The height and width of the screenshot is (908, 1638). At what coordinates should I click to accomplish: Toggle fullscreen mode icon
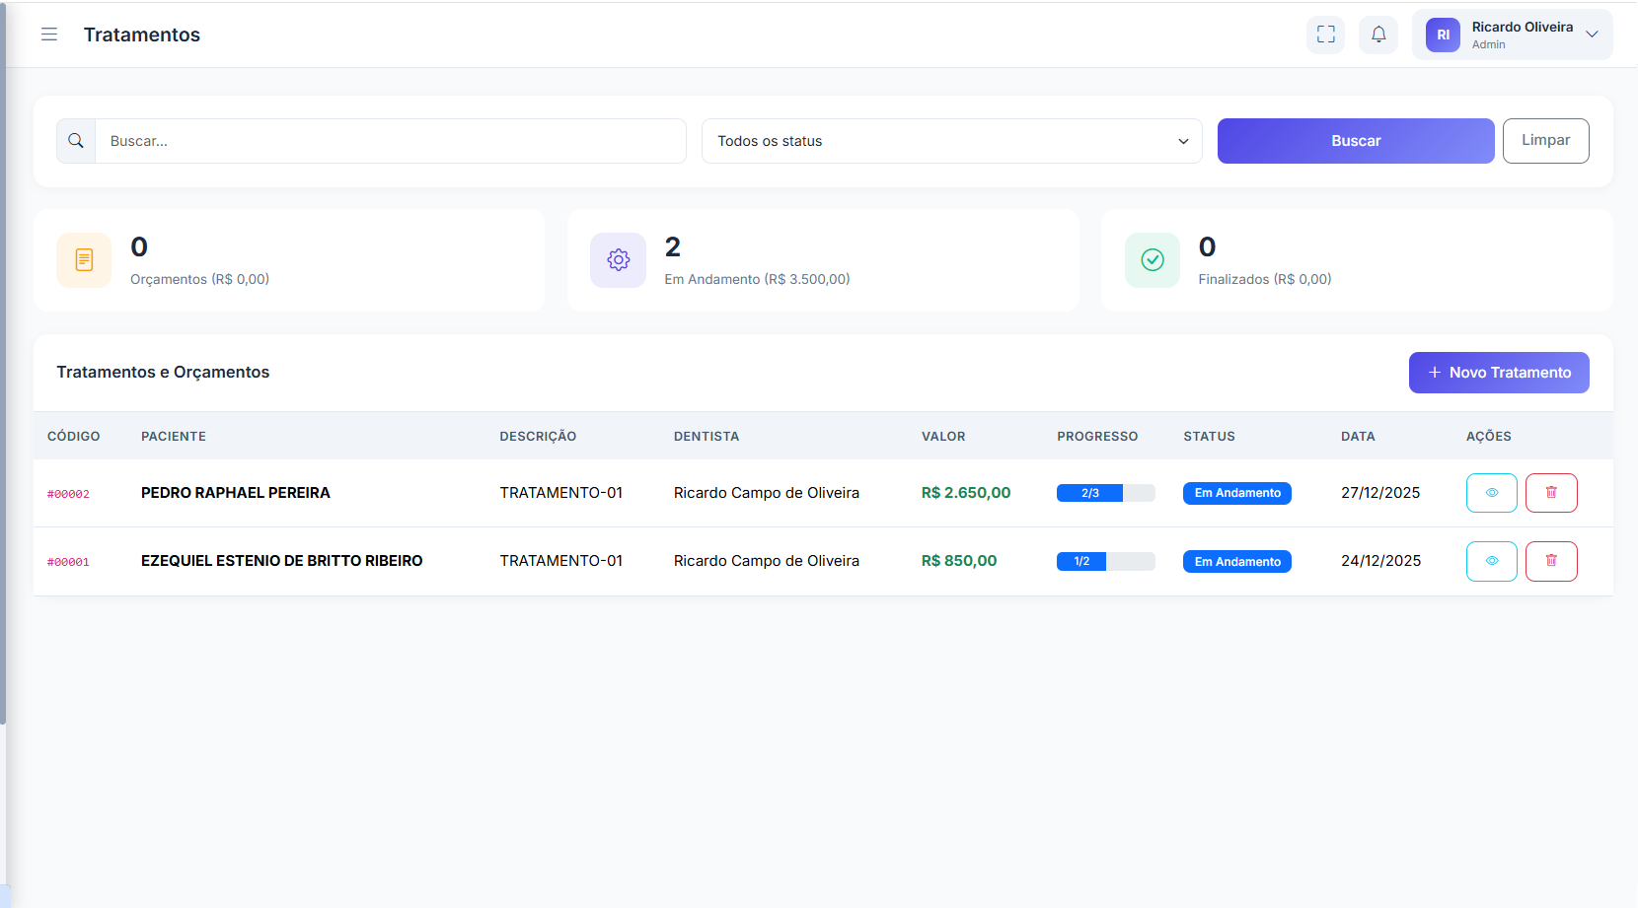tap(1325, 35)
